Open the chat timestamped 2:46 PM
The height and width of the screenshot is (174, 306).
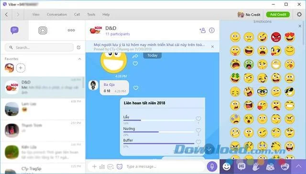[43, 152]
